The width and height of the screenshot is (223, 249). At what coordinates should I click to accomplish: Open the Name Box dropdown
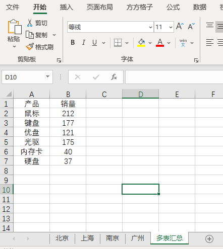[48, 76]
